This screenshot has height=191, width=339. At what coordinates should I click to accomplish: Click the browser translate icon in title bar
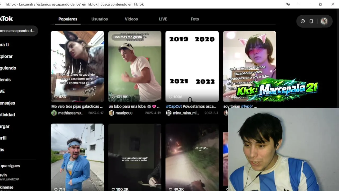(288, 4)
